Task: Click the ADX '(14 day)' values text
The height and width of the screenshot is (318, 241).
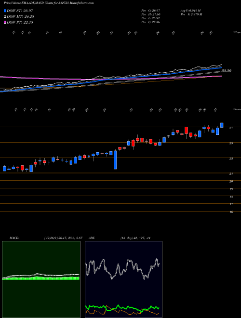Action: 135,238
